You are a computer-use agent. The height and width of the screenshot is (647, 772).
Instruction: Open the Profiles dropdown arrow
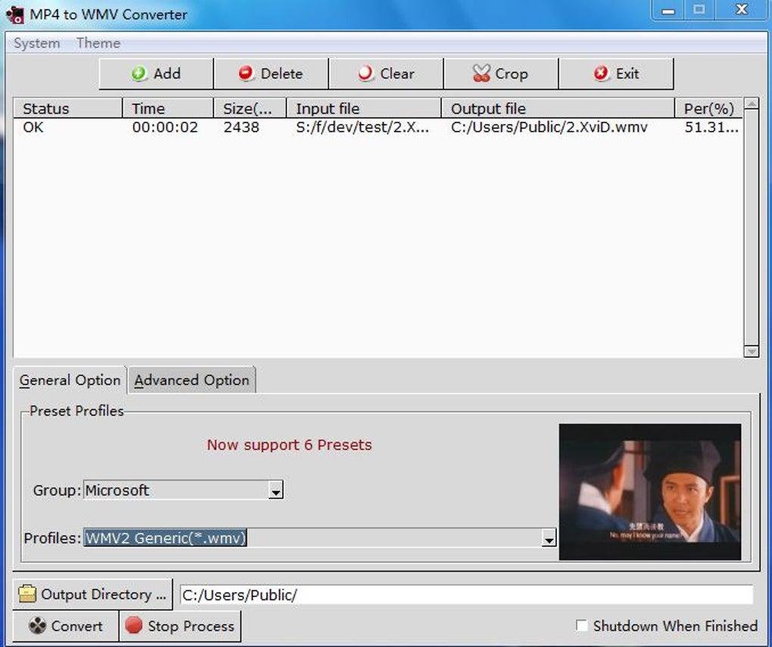click(549, 538)
